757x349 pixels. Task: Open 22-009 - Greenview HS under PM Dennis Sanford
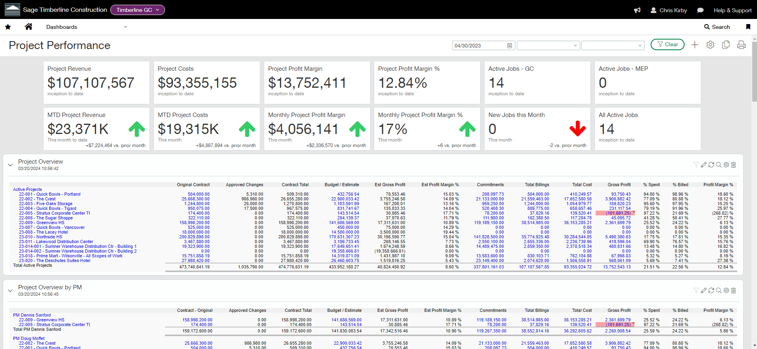pos(42,320)
